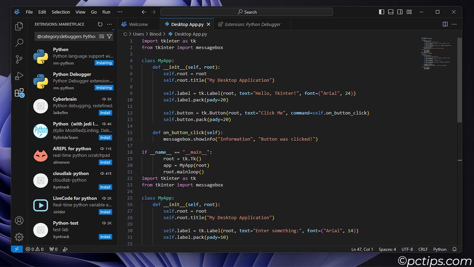
Task: Install the Cyberbrain extension
Action: pyautogui.click(x=105, y=112)
